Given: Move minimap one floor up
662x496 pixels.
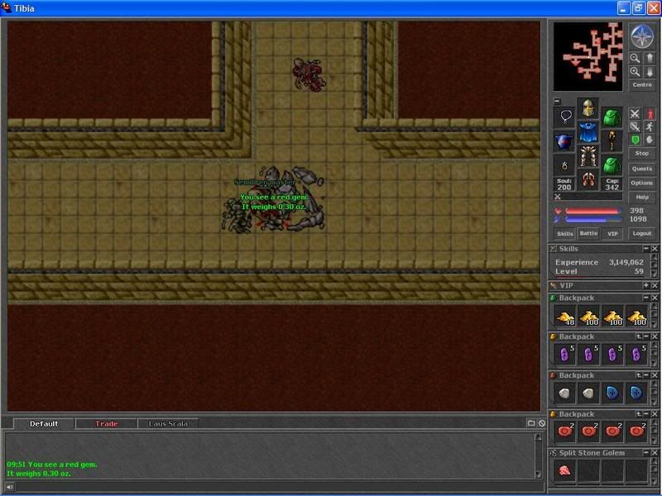Looking at the screenshot, I should point(650,58).
